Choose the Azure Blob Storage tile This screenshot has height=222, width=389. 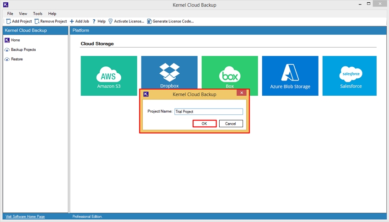coord(290,76)
